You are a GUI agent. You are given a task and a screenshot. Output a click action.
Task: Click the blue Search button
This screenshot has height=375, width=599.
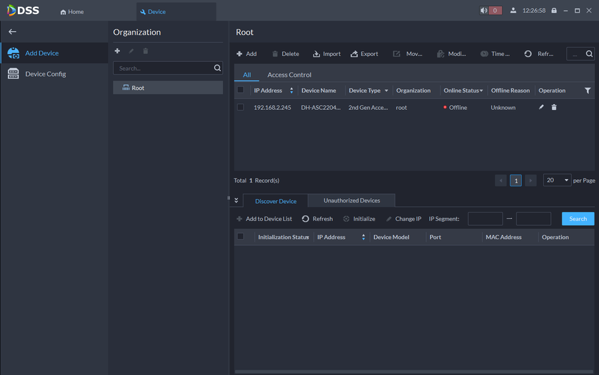(578, 218)
